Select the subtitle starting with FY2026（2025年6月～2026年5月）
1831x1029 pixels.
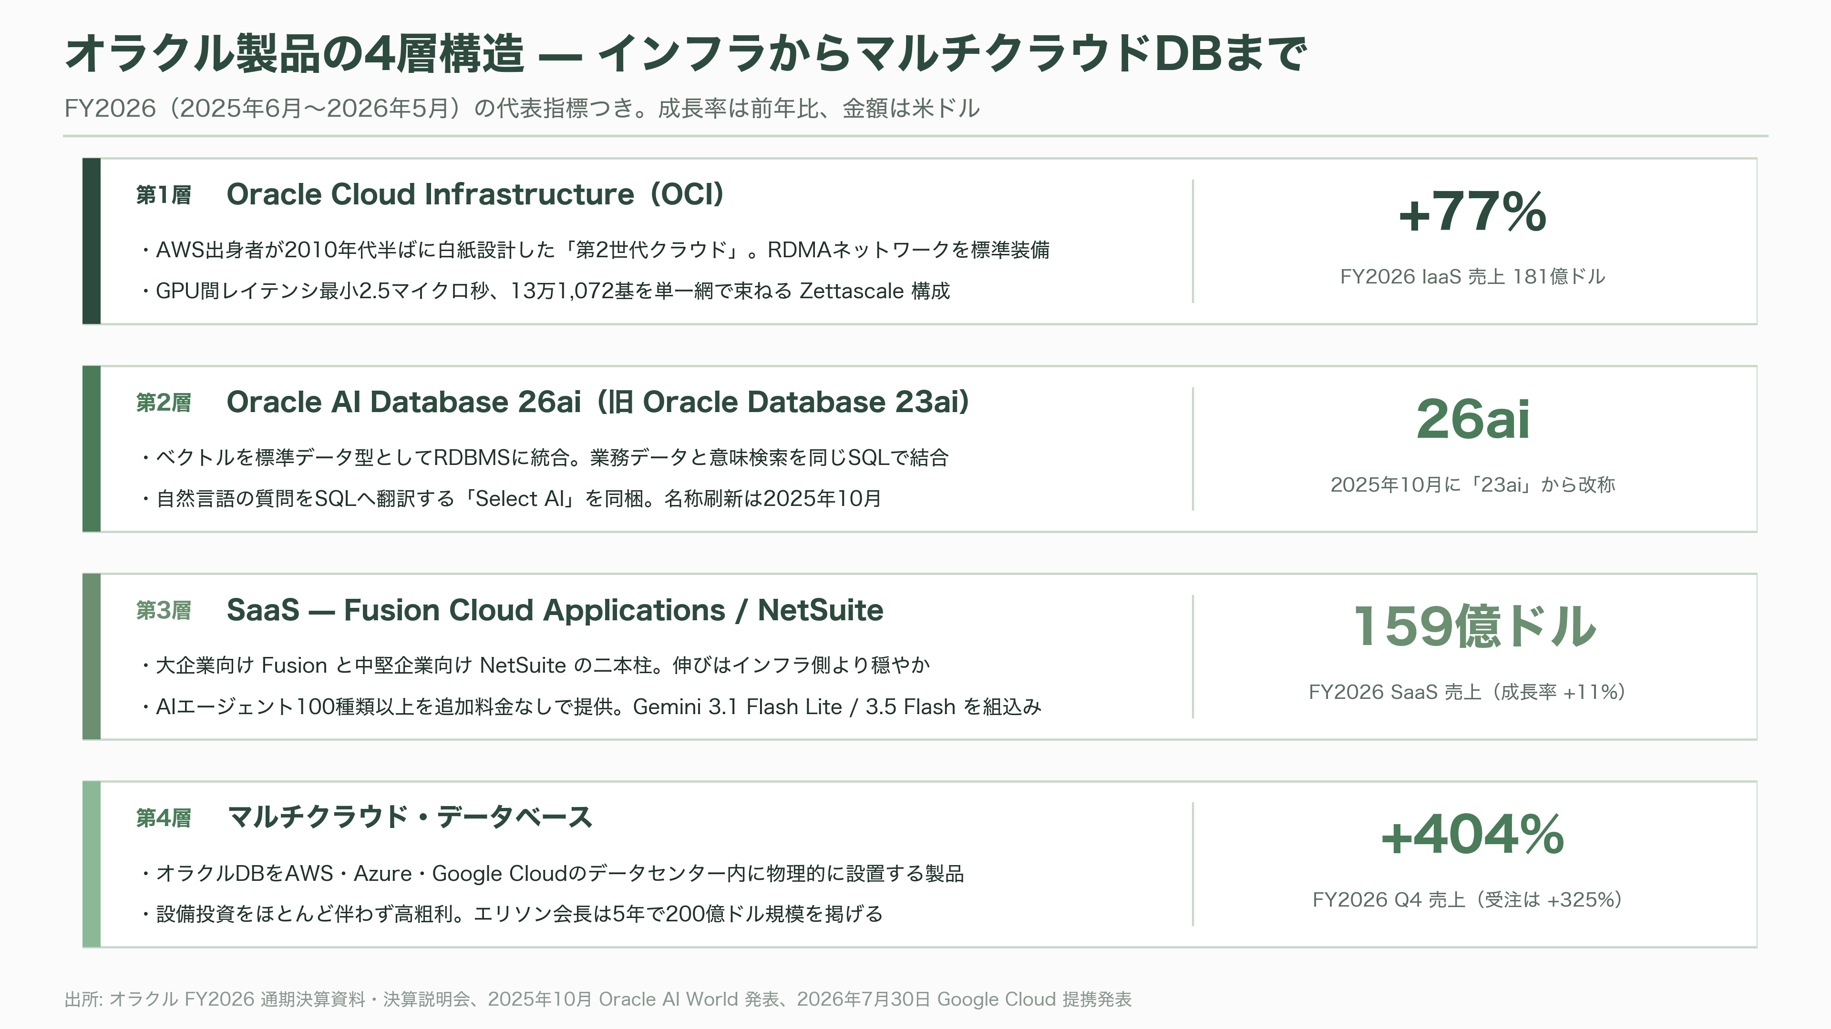click(x=522, y=108)
